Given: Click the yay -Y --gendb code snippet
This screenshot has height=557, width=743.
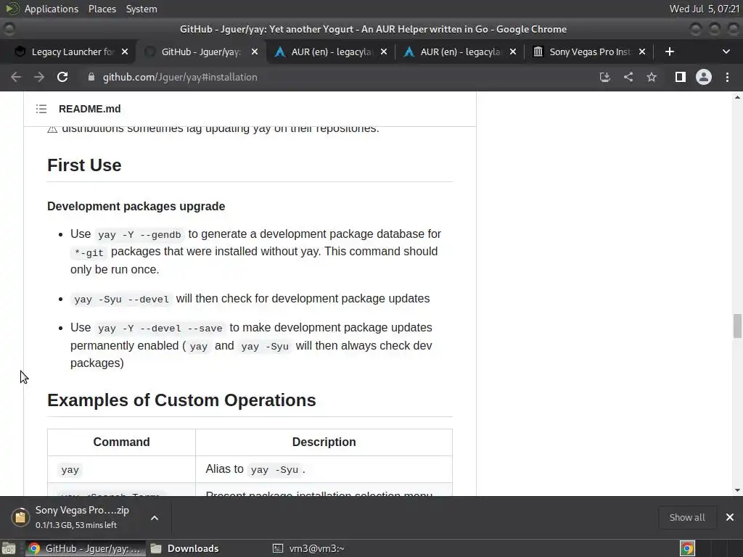Looking at the screenshot, I should (x=139, y=234).
